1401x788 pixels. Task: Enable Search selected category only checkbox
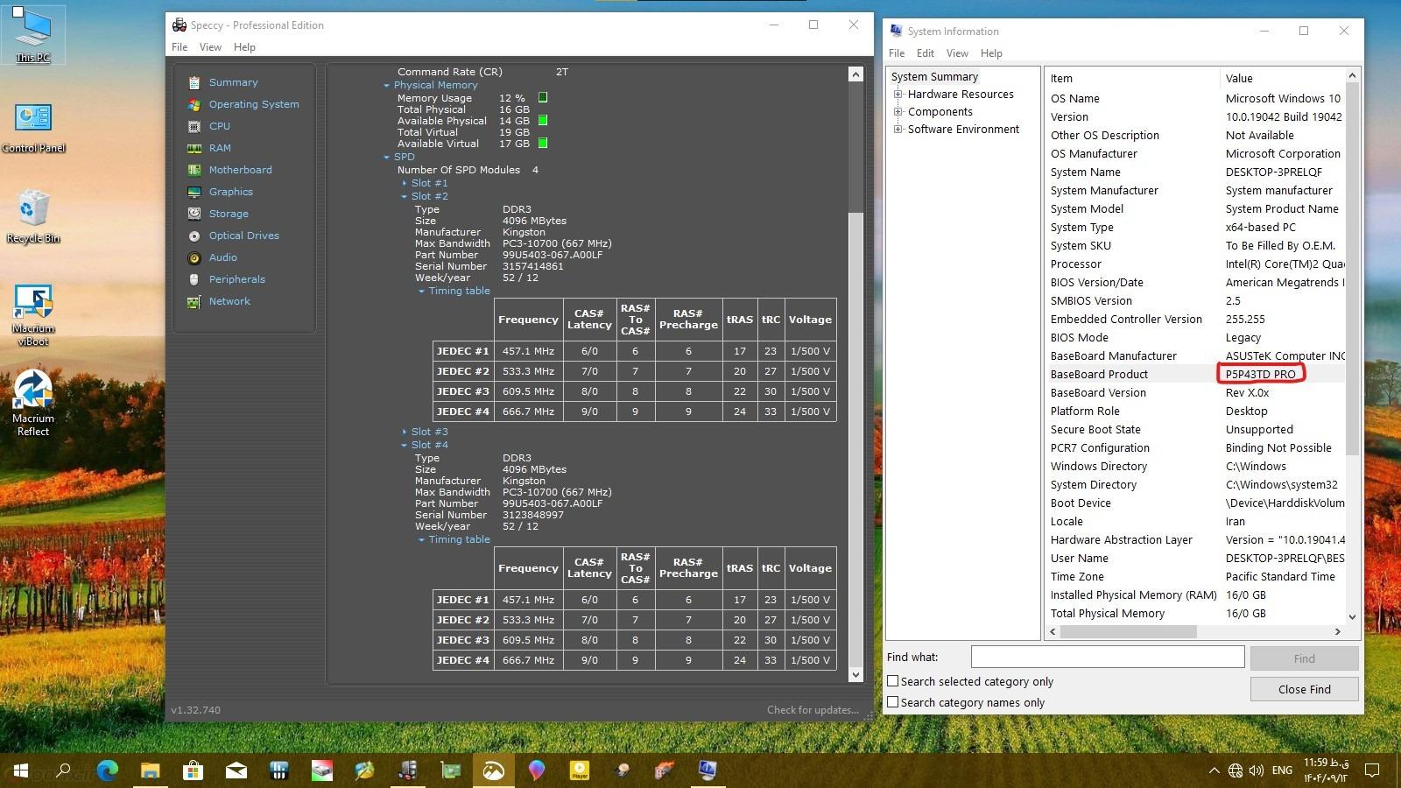893,681
